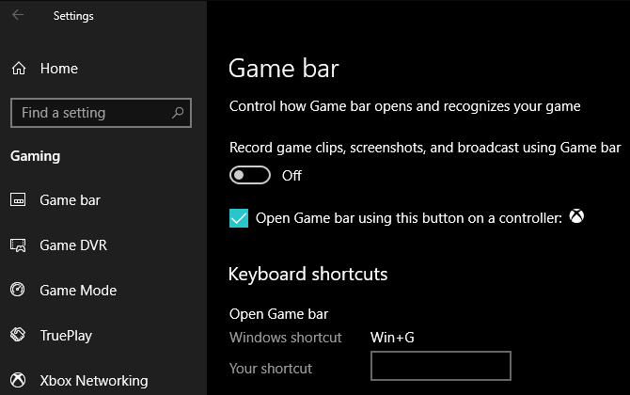Image resolution: width=630 pixels, height=395 pixels.
Task: Open the Game Mode settings page
Action: 78,290
